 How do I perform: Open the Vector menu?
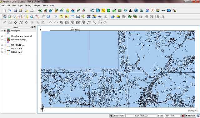click(x=45, y=6)
